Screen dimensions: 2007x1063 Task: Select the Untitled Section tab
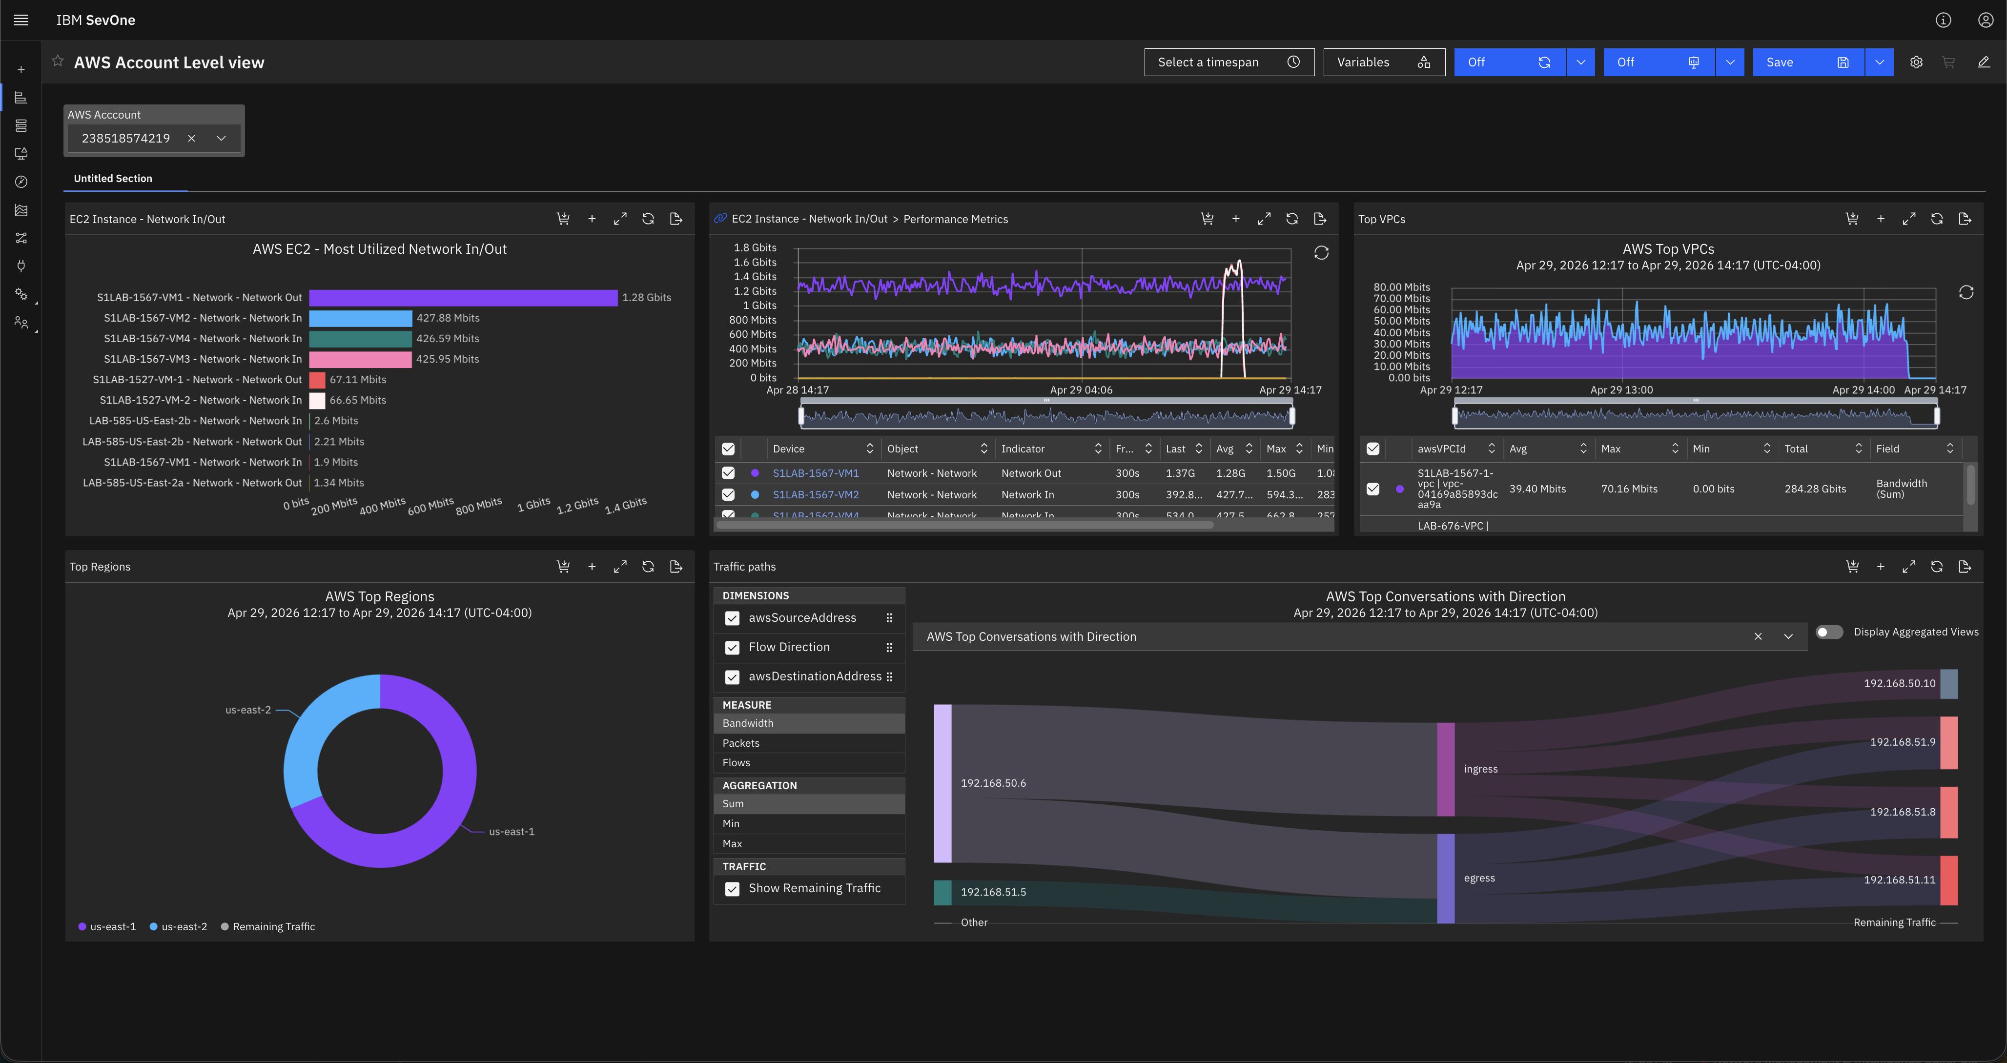pos(113,179)
